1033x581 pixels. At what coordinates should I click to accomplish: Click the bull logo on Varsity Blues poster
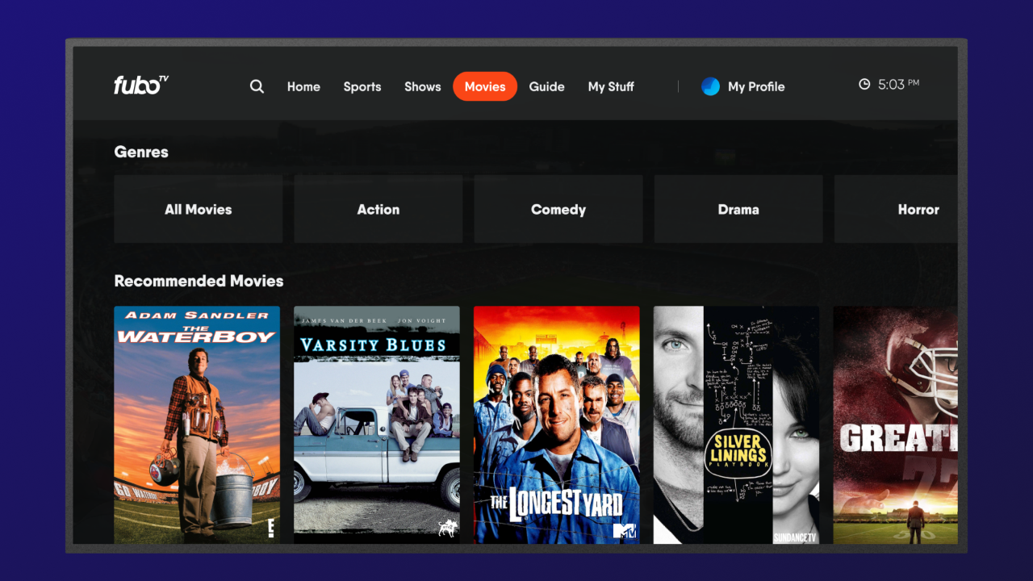(x=449, y=528)
